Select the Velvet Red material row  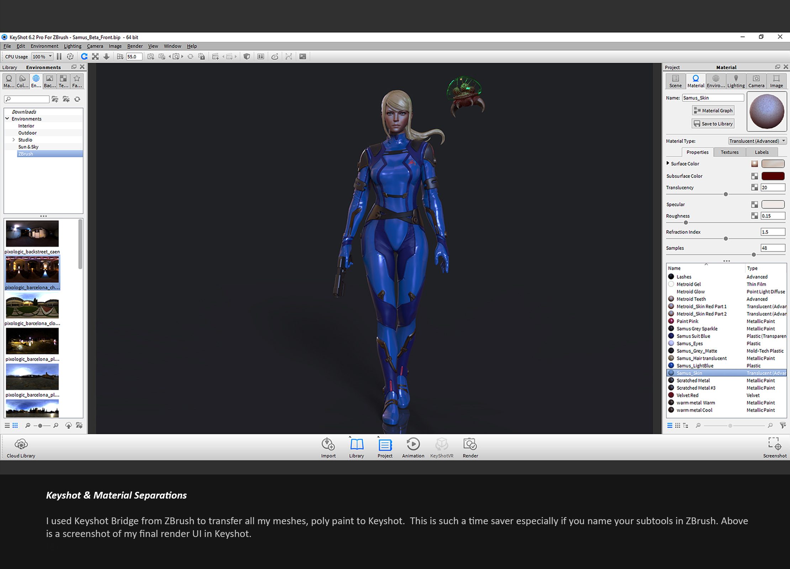(x=726, y=395)
